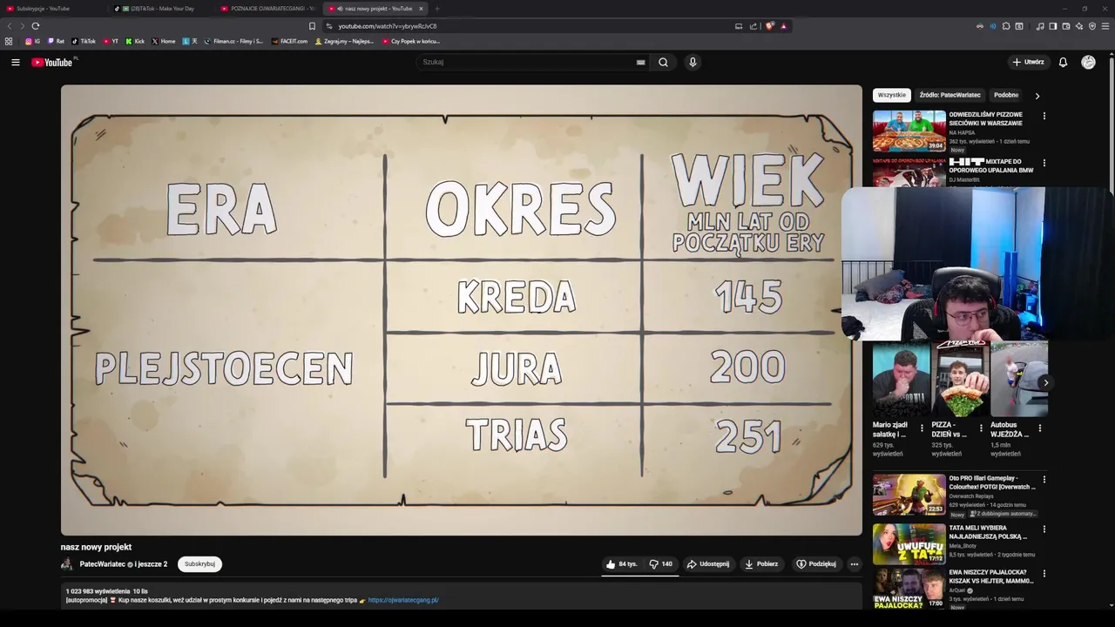This screenshot has width=1115, height=627.
Task: Click the browser back arrow
Action: 10,26
